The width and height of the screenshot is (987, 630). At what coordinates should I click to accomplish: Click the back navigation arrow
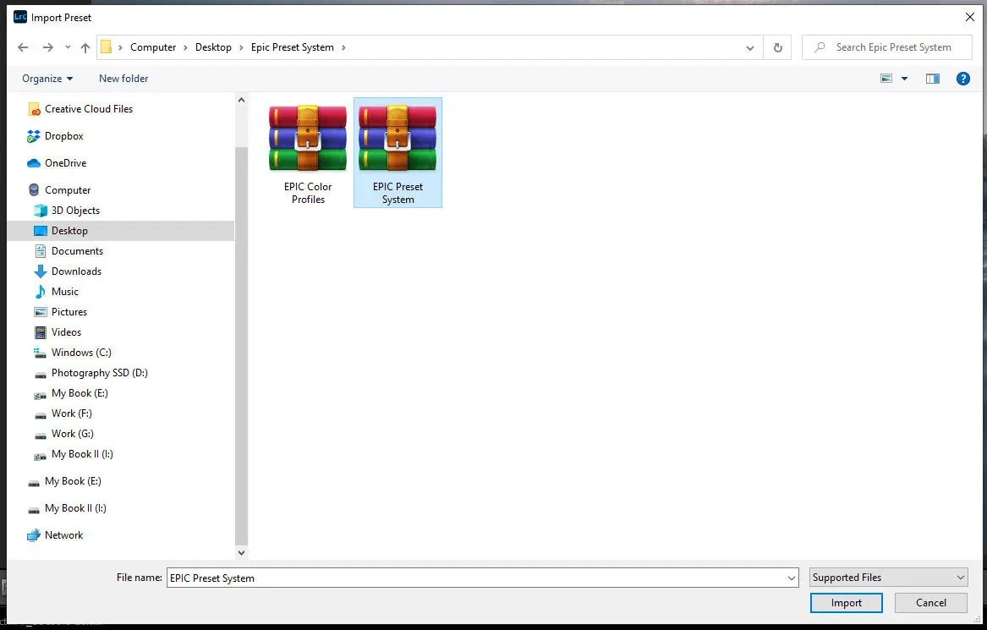23,47
